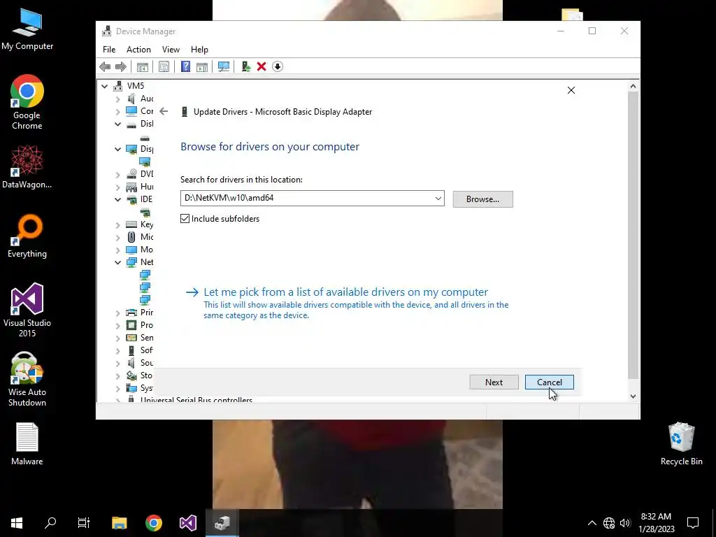
Task: Click the blue Help question-mark toolbar icon
Action: pyautogui.click(x=185, y=66)
